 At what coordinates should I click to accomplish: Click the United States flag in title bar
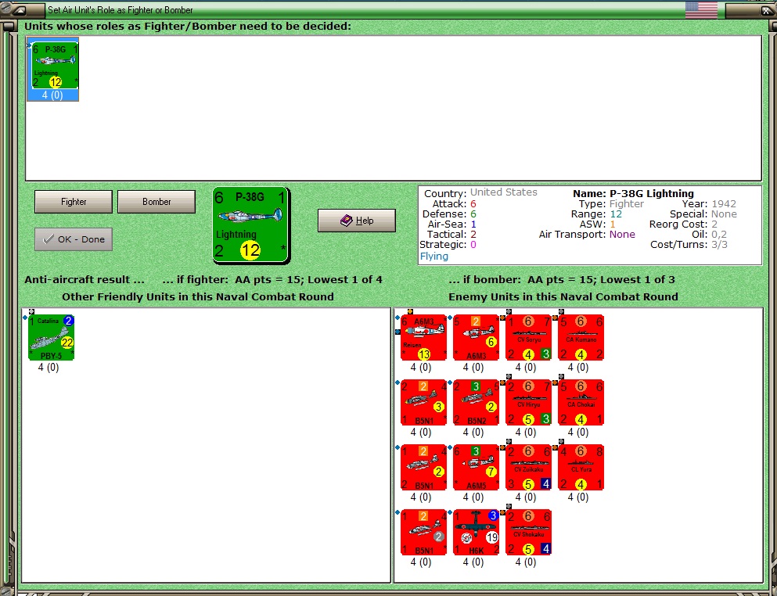pos(701,9)
